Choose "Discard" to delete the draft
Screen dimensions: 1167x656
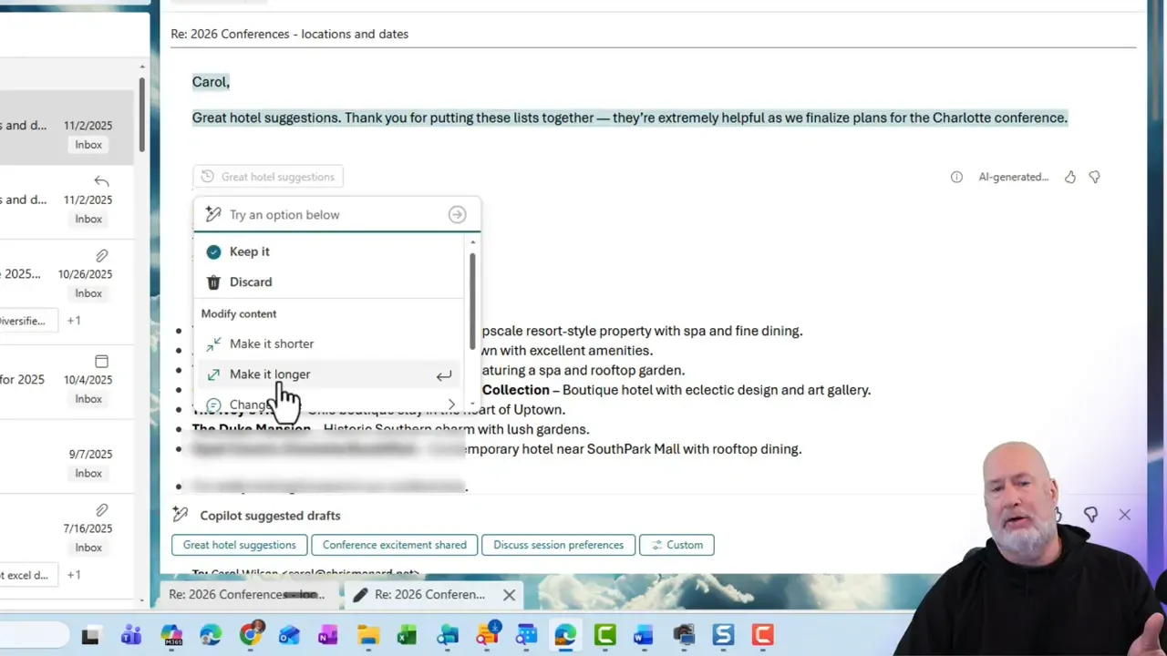click(250, 282)
